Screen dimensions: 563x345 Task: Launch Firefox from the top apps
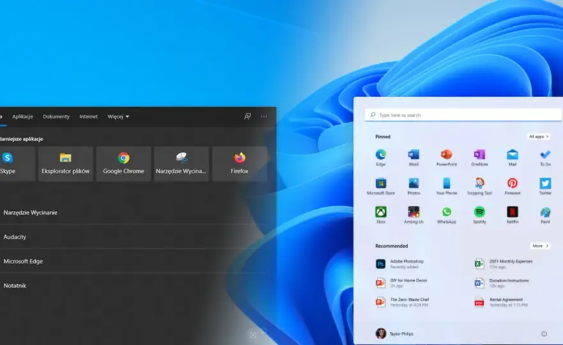239,164
